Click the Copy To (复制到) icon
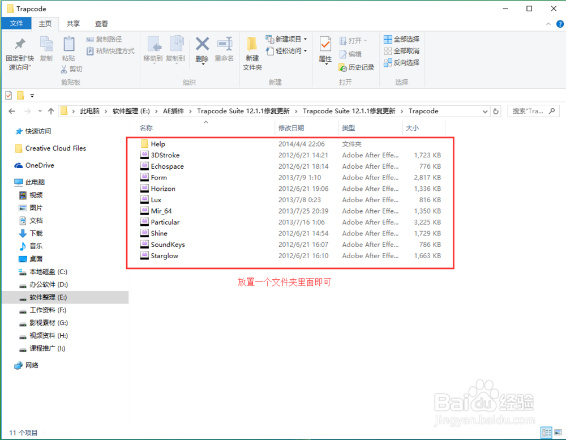 176,44
